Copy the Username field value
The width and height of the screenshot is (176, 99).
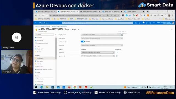coord(122,45)
